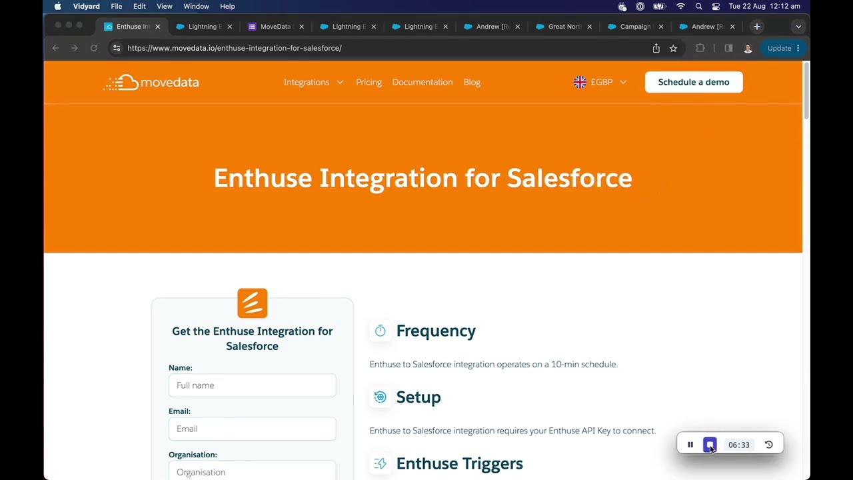Open macOS Spotlight search
This screenshot has width=853, height=480.
[x=698, y=6]
